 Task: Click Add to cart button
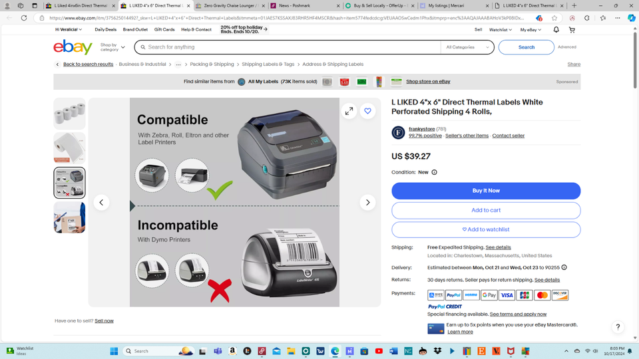coord(486,211)
